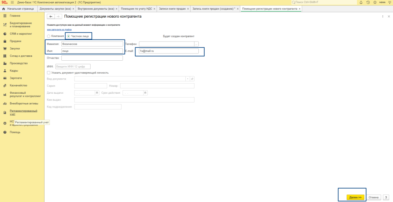393x202 pixels.
Task: Click the notifications bell icon
Action: [x=361, y=2]
